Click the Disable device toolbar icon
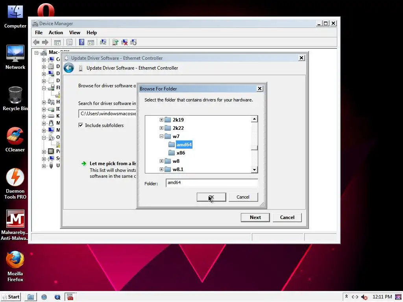Screen dimensions: 403x302 click(x=133, y=42)
